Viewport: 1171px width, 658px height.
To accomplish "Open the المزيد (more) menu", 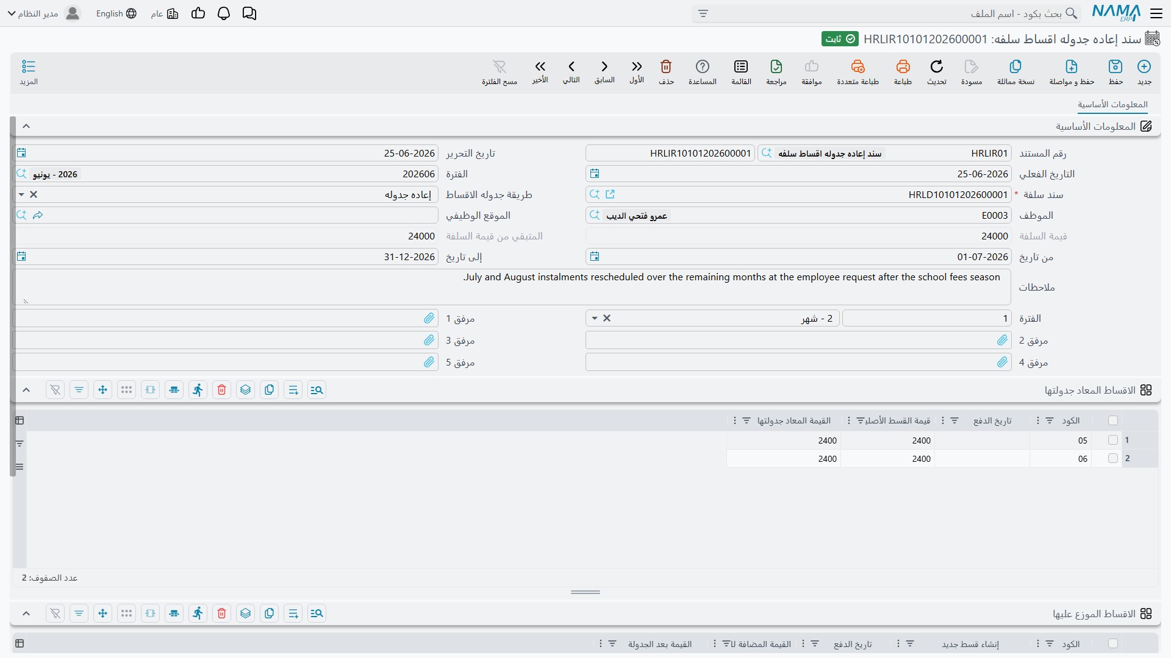I will click(29, 72).
